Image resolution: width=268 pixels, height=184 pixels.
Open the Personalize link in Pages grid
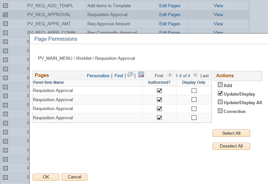[x=98, y=76]
